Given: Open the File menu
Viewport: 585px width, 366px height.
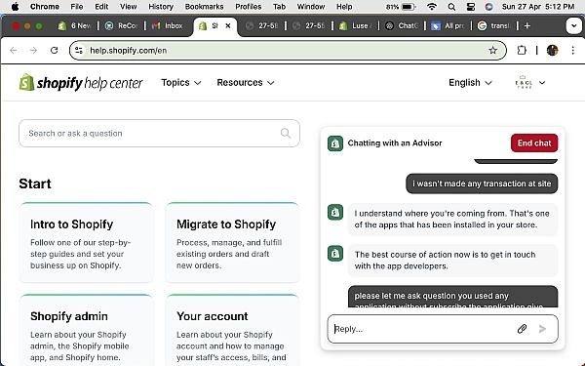Looking at the screenshot, I should pos(77,7).
